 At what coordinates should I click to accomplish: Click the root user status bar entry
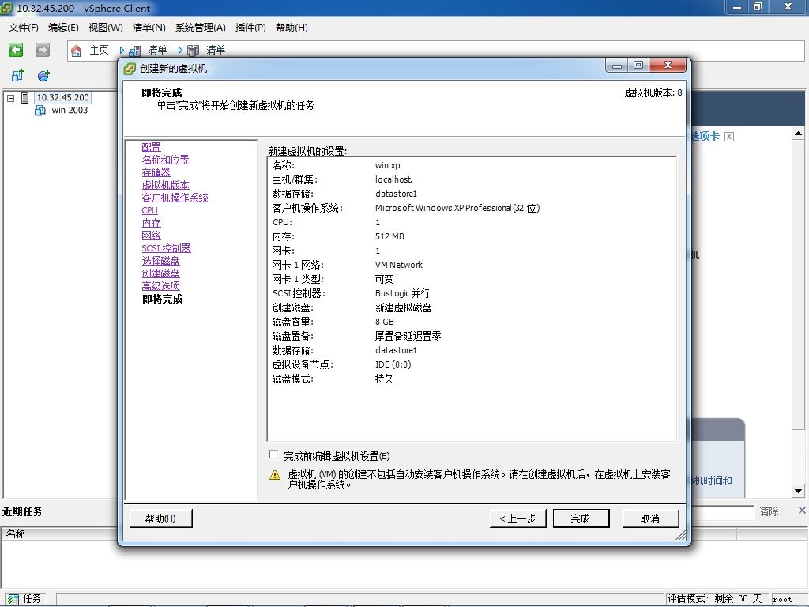(x=782, y=599)
